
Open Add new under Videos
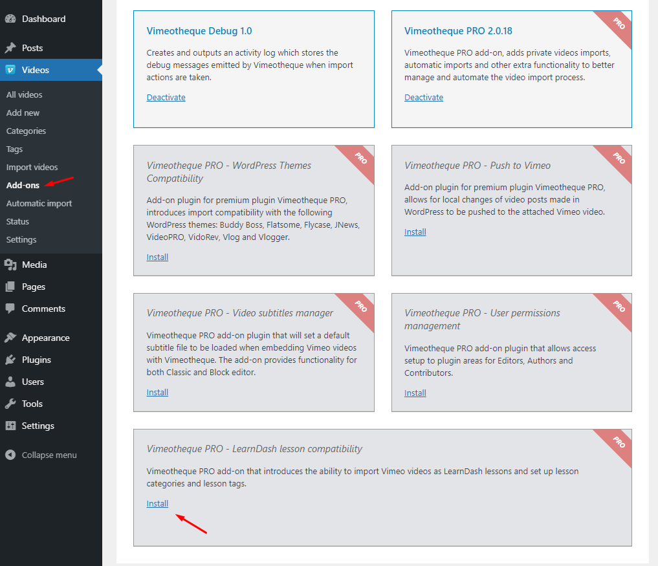[x=23, y=113]
